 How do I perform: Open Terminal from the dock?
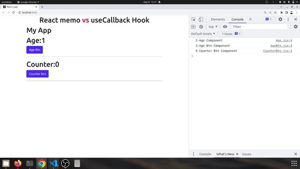30,163
